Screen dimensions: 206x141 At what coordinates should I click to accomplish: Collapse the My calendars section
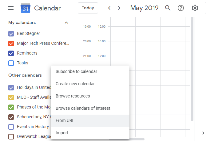point(66,23)
